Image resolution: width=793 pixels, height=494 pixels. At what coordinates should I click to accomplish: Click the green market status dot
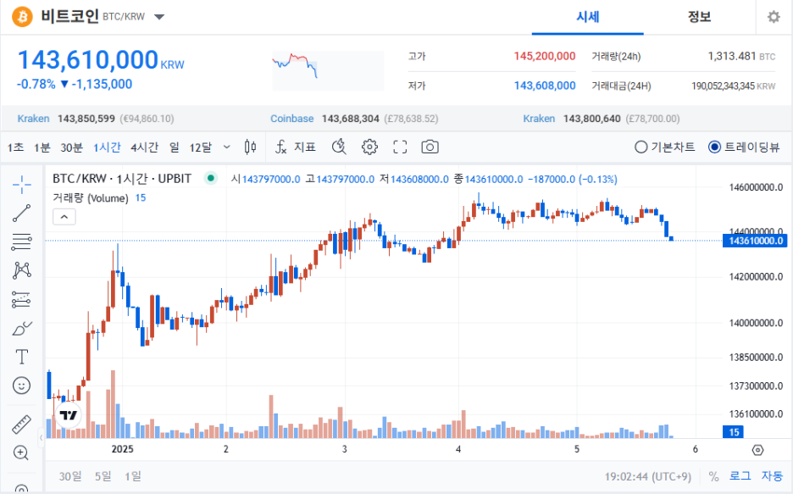pos(211,178)
